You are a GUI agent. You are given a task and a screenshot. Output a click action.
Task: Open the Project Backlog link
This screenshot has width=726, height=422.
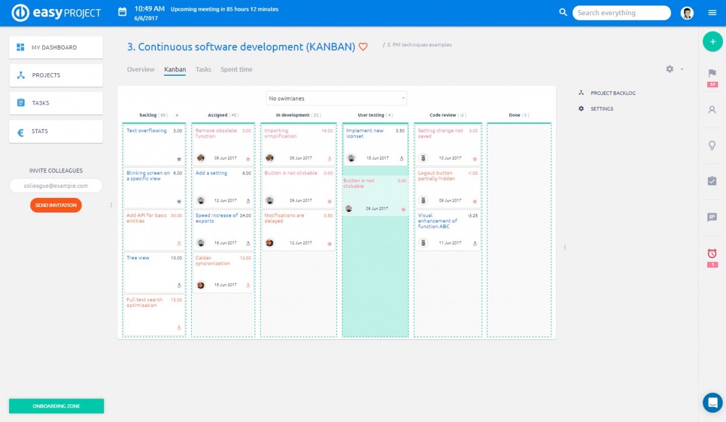[613, 93]
